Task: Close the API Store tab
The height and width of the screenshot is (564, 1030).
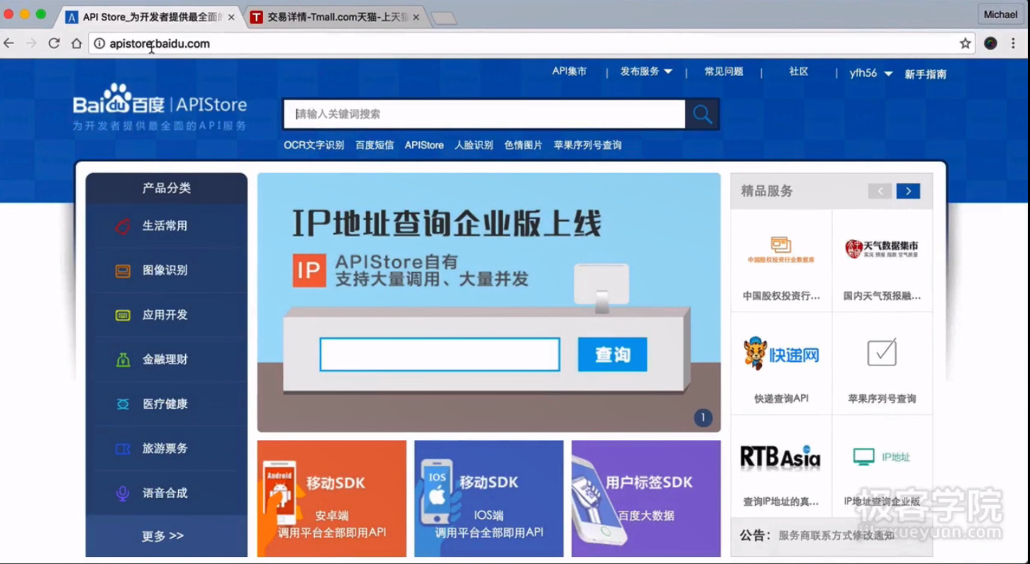Action: coord(231,17)
